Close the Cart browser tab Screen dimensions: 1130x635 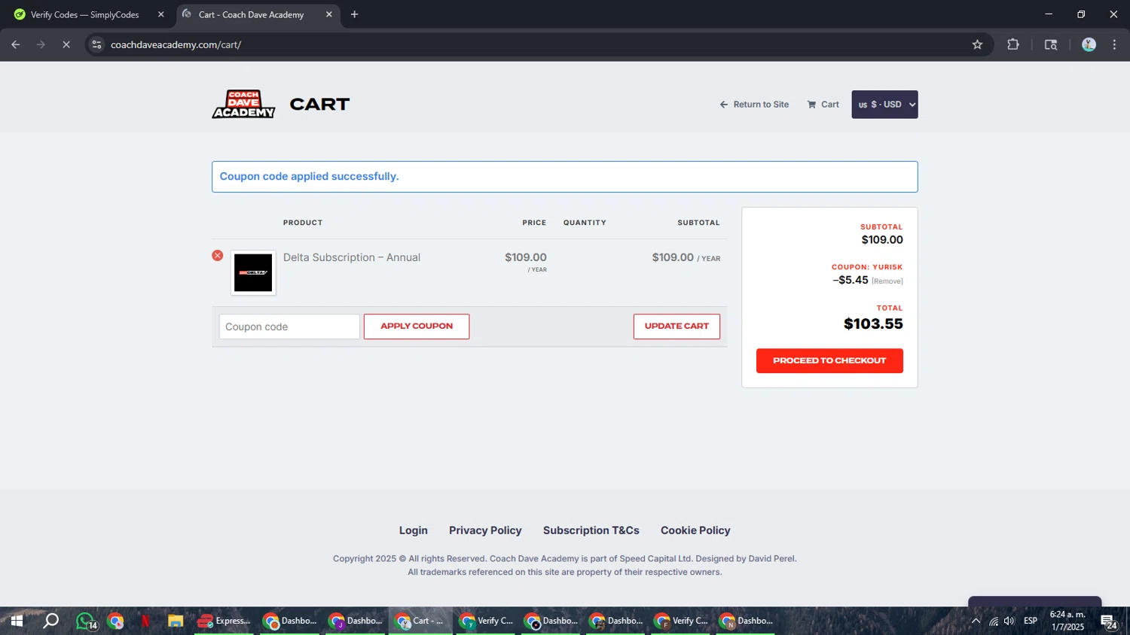[329, 14]
